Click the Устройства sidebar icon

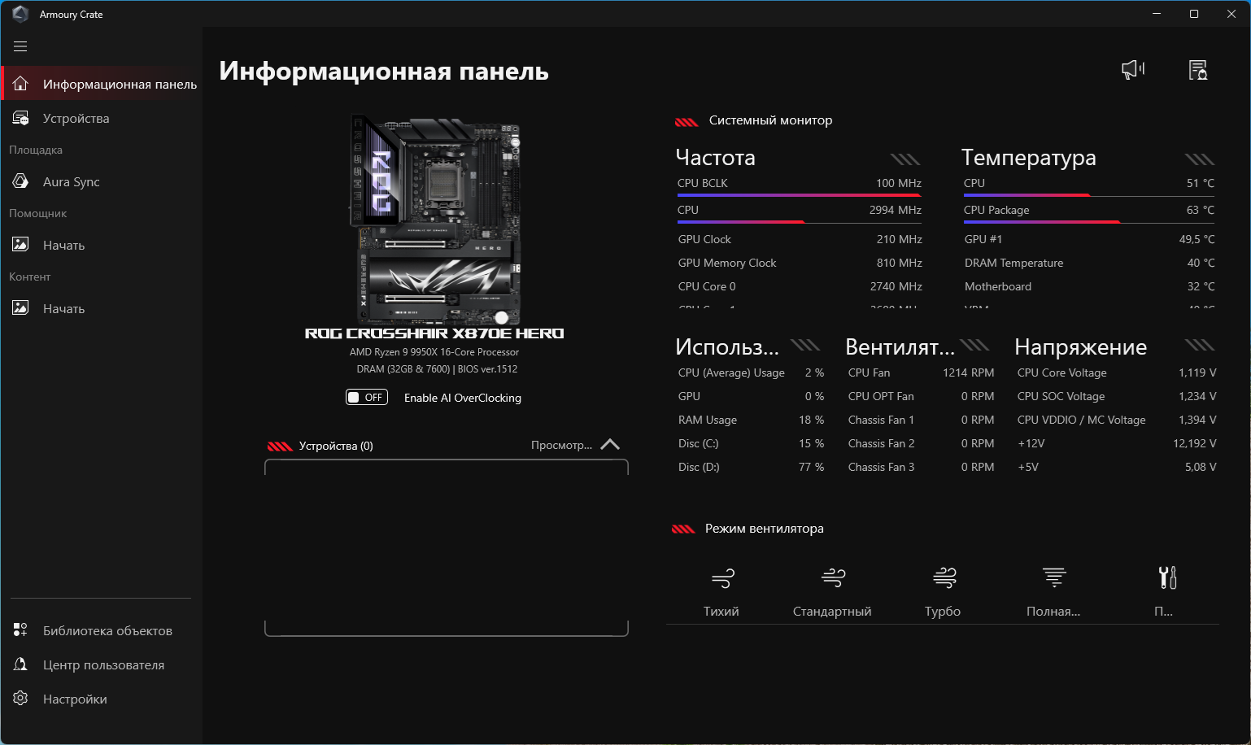point(20,118)
